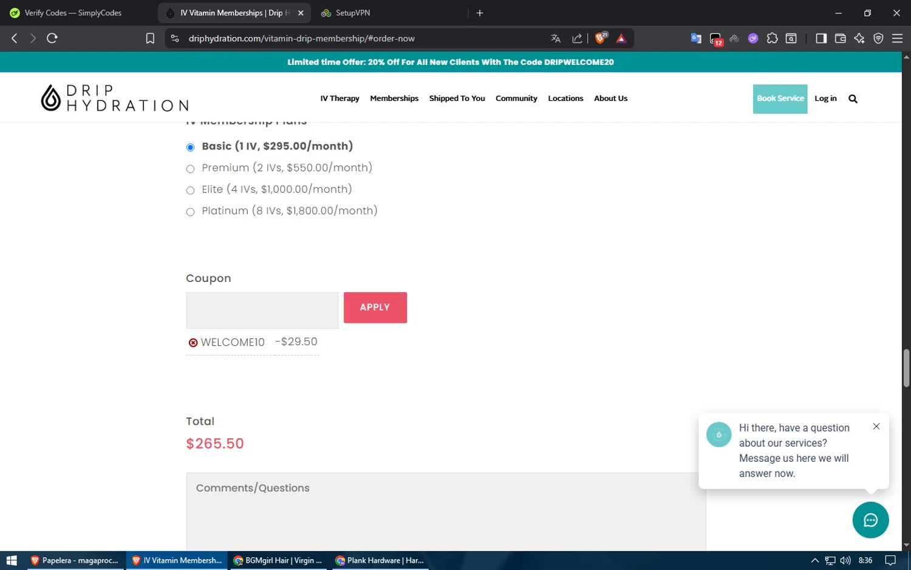Open the Windows notification center icon
Screen dimensions: 911x570
[890, 560]
